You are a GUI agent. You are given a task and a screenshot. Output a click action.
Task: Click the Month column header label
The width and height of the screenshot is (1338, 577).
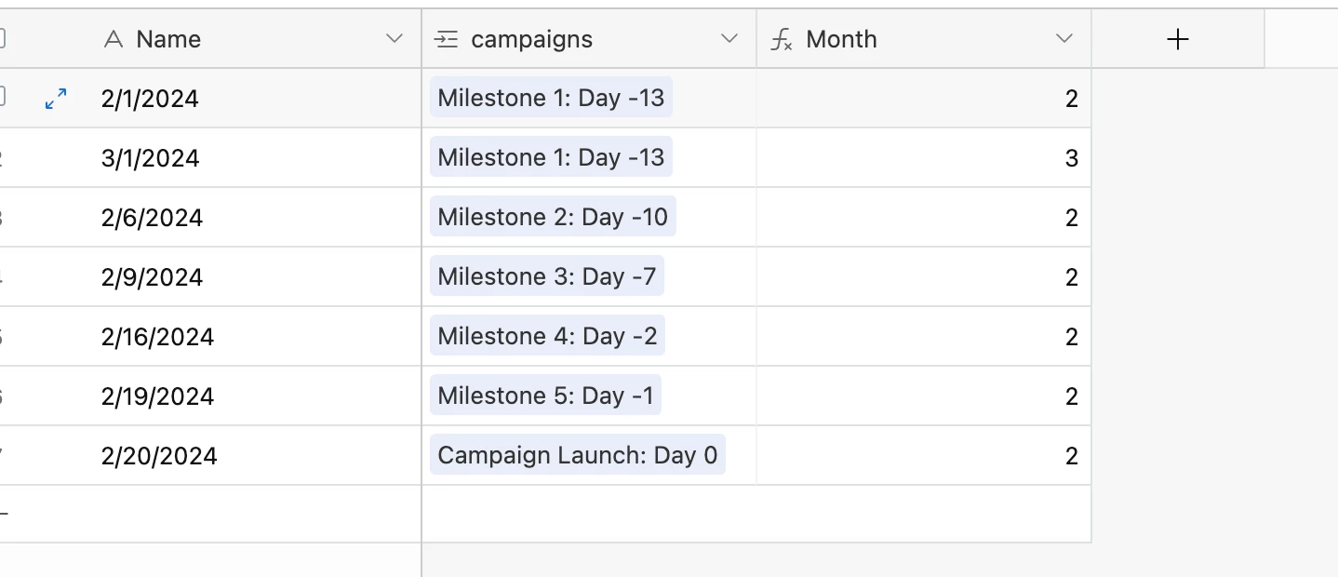coord(841,39)
